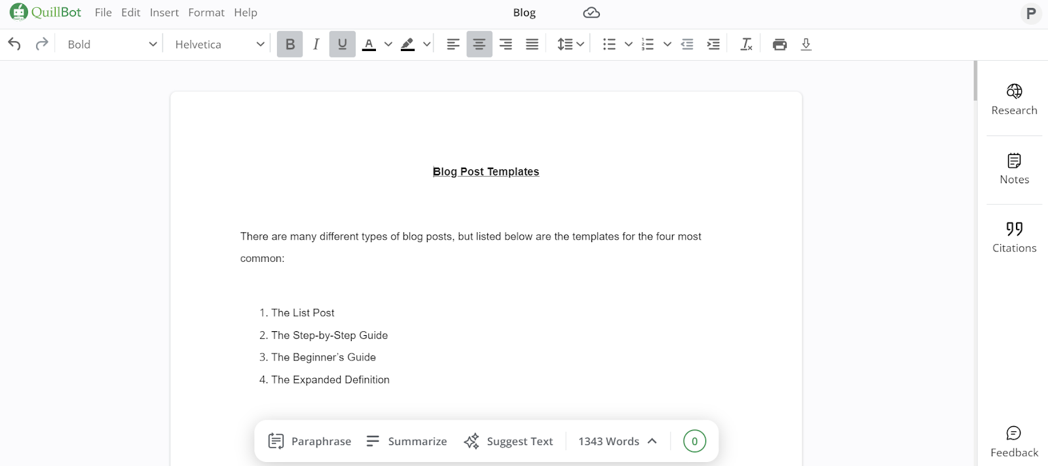The width and height of the screenshot is (1048, 466).
Task: Expand the line spacing dropdown
Action: (x=570, y=45)
